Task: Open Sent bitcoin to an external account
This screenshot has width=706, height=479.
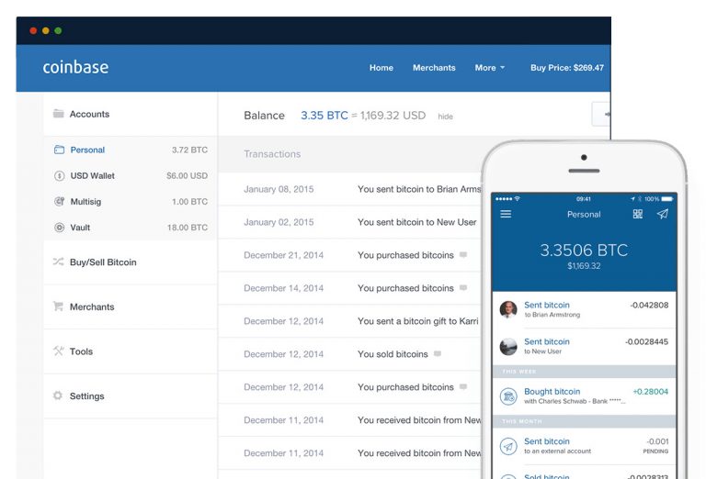Action: click(584, 446)
